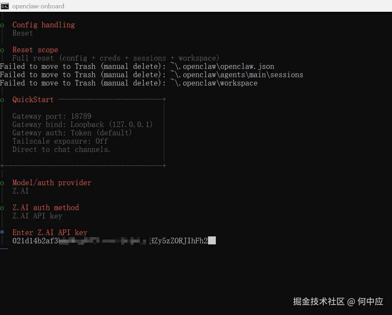392x315 pixels.
Task: Click the blinking cursor block after the key
Action: 212,241
